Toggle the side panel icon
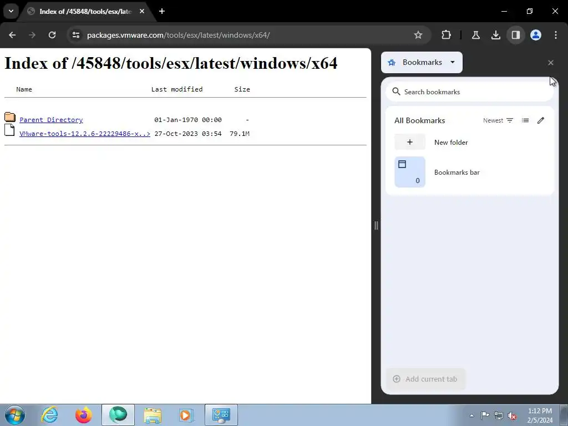This screenshot has height=426, width=568. pos(515,35)
